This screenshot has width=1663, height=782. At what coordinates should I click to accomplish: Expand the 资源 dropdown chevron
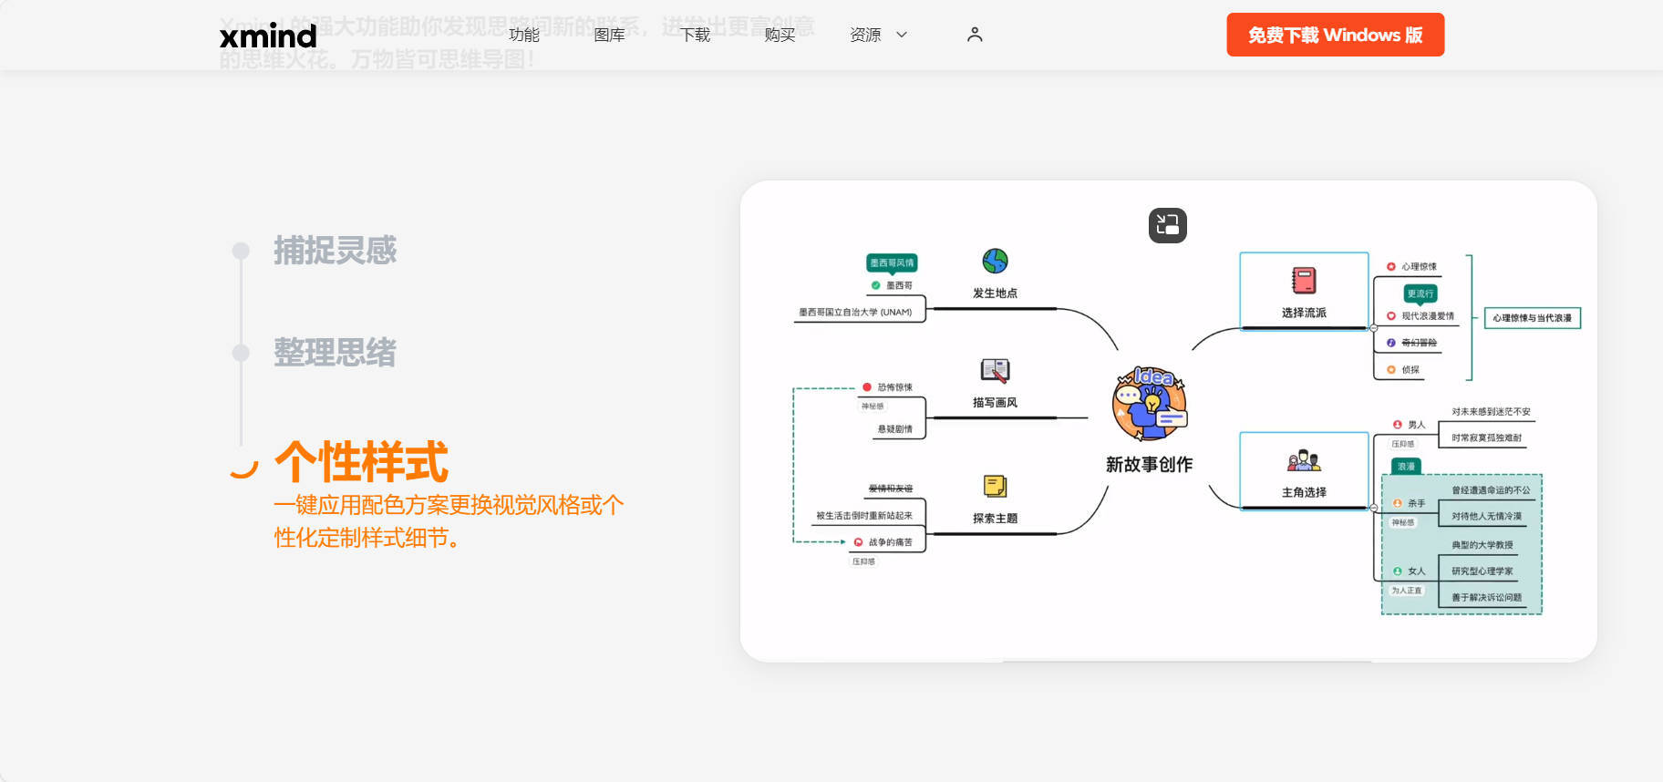pos(902,35)
